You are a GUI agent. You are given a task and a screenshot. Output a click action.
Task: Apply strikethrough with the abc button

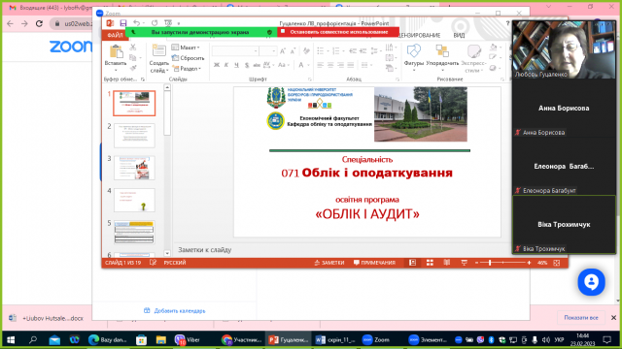pos(257,65)
